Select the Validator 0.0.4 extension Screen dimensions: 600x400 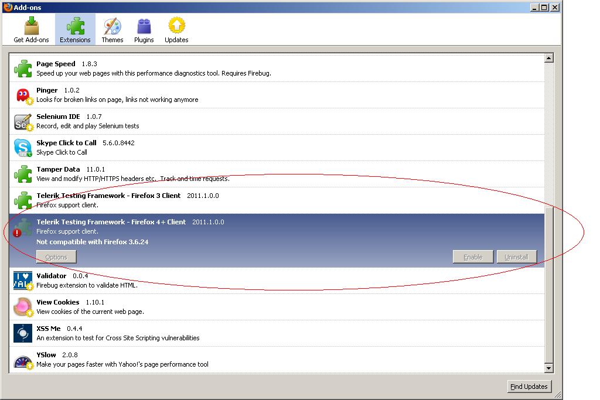pos(277,281)
